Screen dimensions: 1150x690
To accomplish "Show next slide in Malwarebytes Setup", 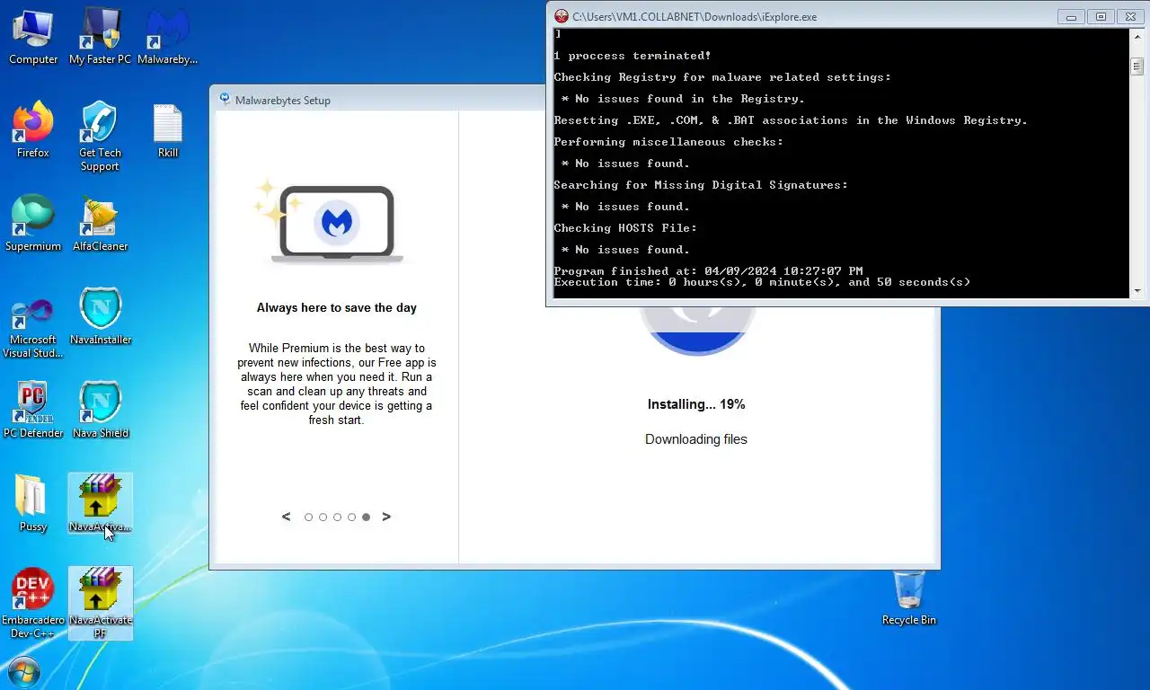I will click(x=386, y=517).
